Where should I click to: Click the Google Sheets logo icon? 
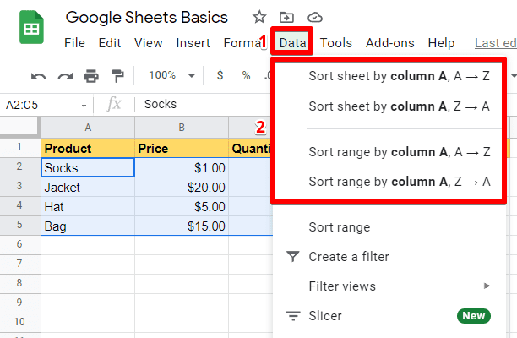point(32,29)
